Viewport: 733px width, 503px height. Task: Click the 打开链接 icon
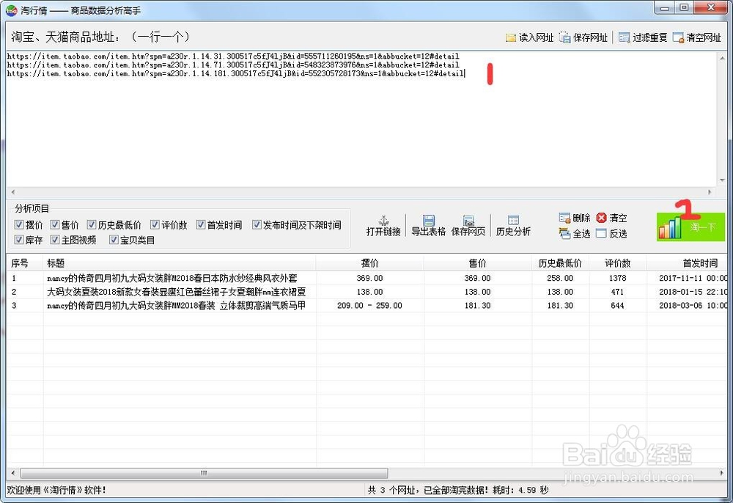[384, 227]
